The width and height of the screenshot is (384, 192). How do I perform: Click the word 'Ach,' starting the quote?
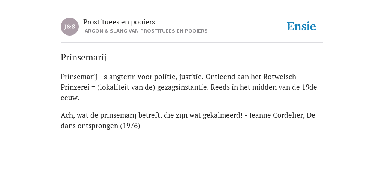tap(67, 115)
